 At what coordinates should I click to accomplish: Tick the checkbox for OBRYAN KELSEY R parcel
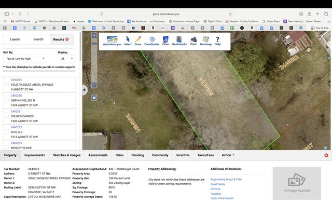[7, 100]
